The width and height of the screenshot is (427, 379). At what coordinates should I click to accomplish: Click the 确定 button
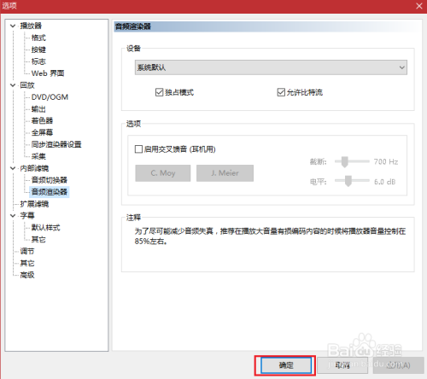(x=286, y=365)
